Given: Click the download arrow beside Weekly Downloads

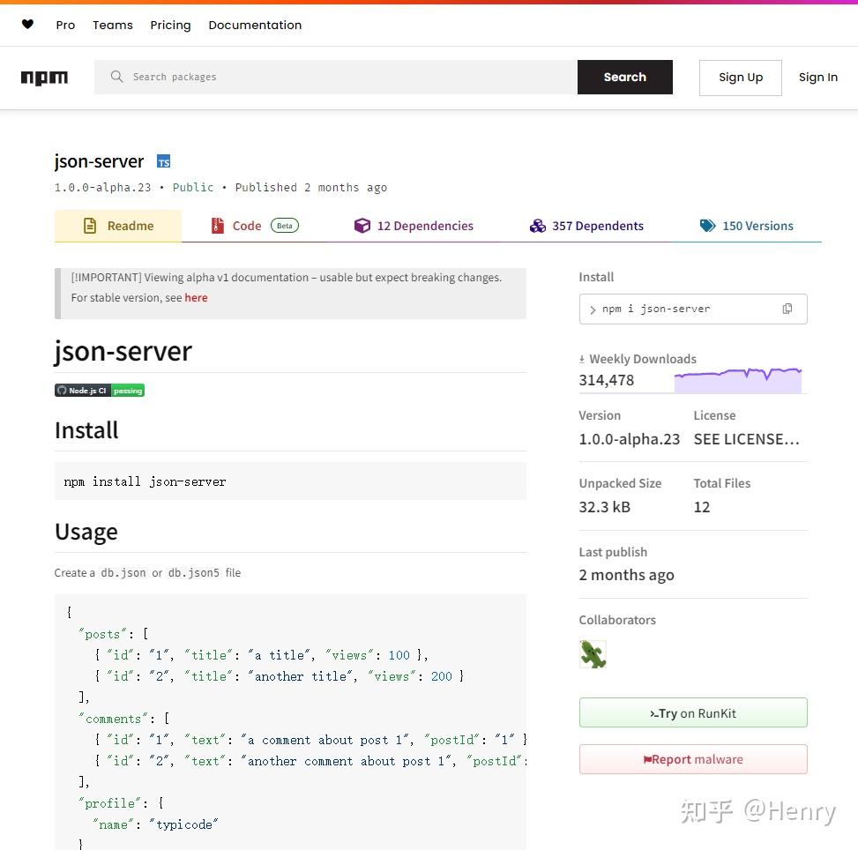Looking at the screenshot, I should [581, 358].
